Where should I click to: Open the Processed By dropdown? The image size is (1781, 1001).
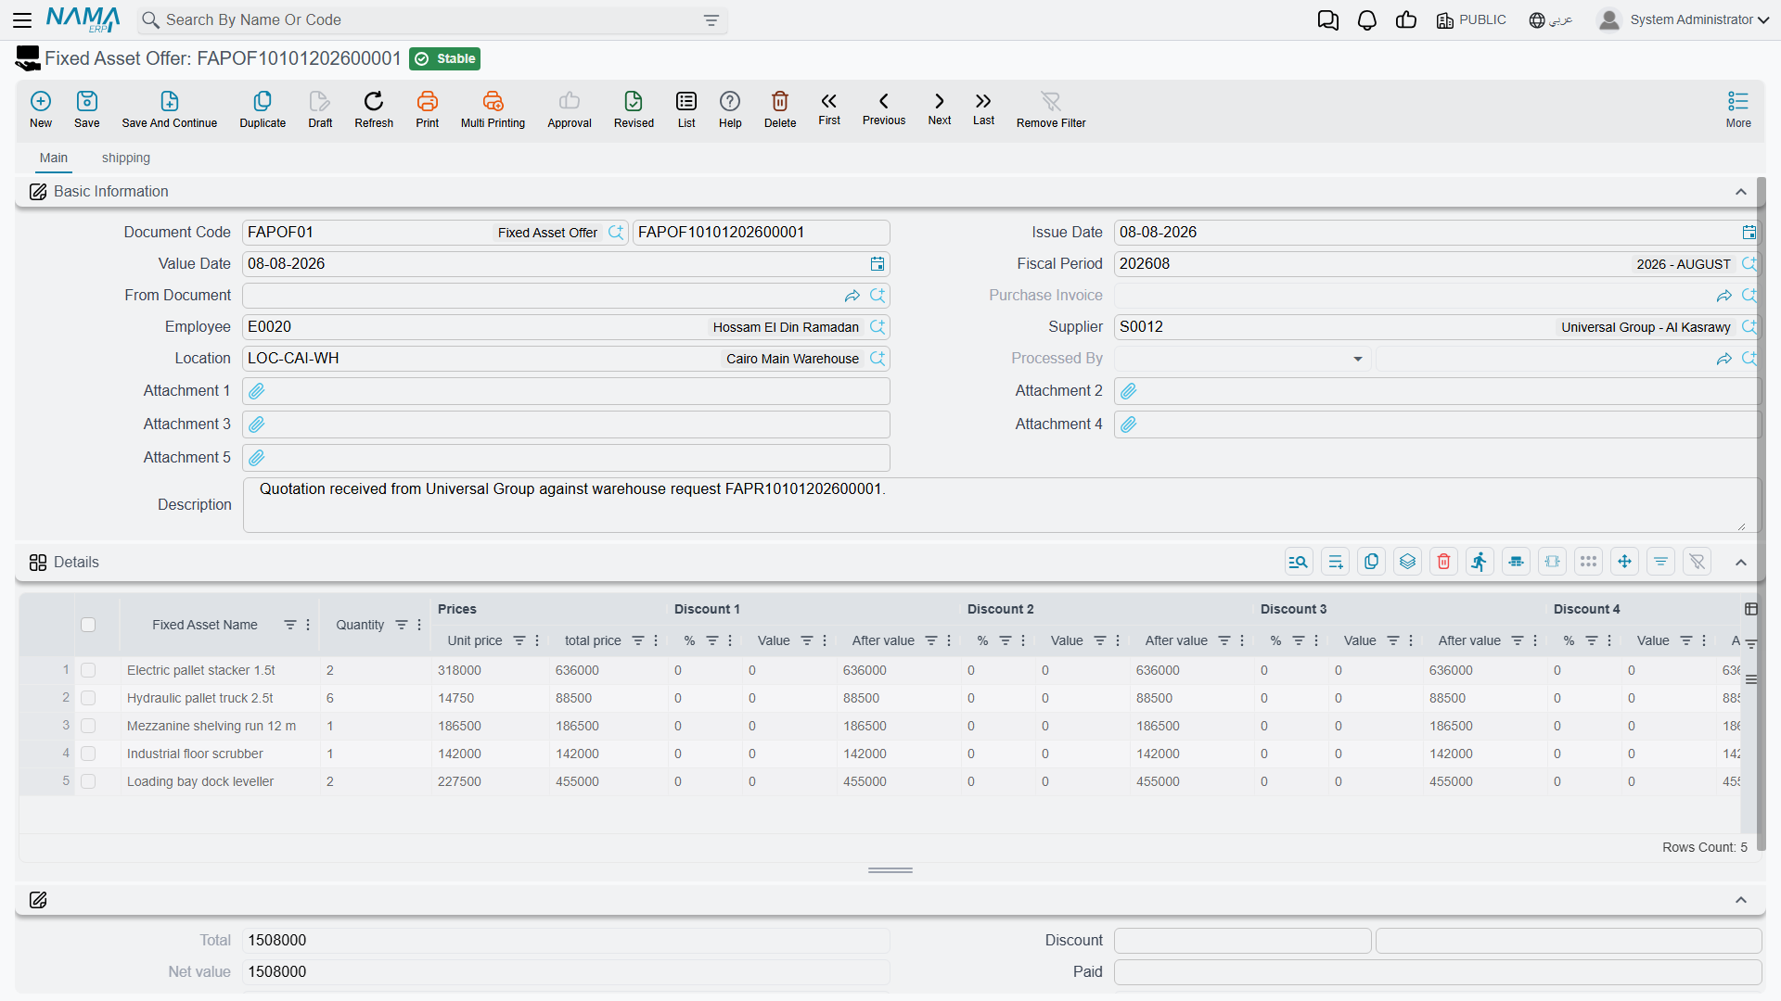coord(1357,359)
